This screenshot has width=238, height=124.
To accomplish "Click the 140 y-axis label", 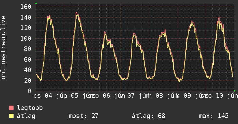I will click(x=26, y=17).
